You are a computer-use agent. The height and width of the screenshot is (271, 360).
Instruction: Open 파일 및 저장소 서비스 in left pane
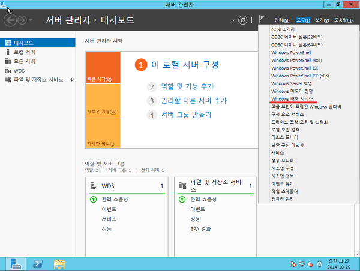(38, 80)
